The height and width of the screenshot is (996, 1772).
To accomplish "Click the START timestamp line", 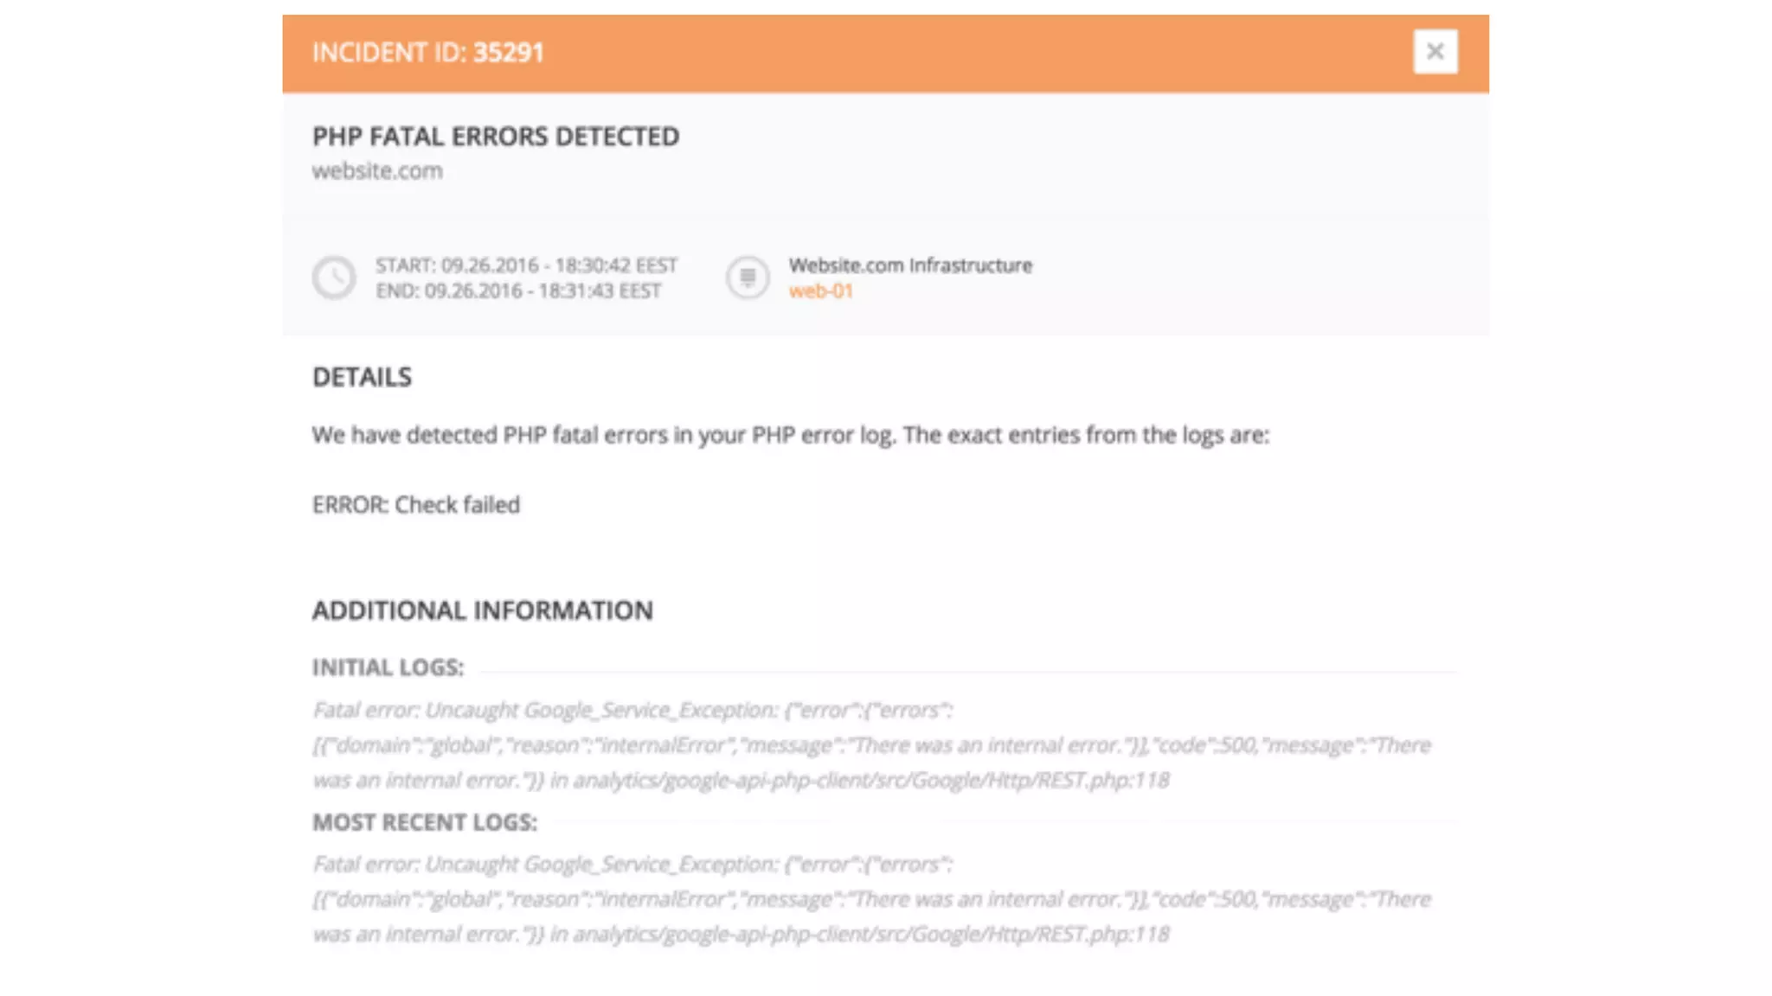I will (526, 265).
